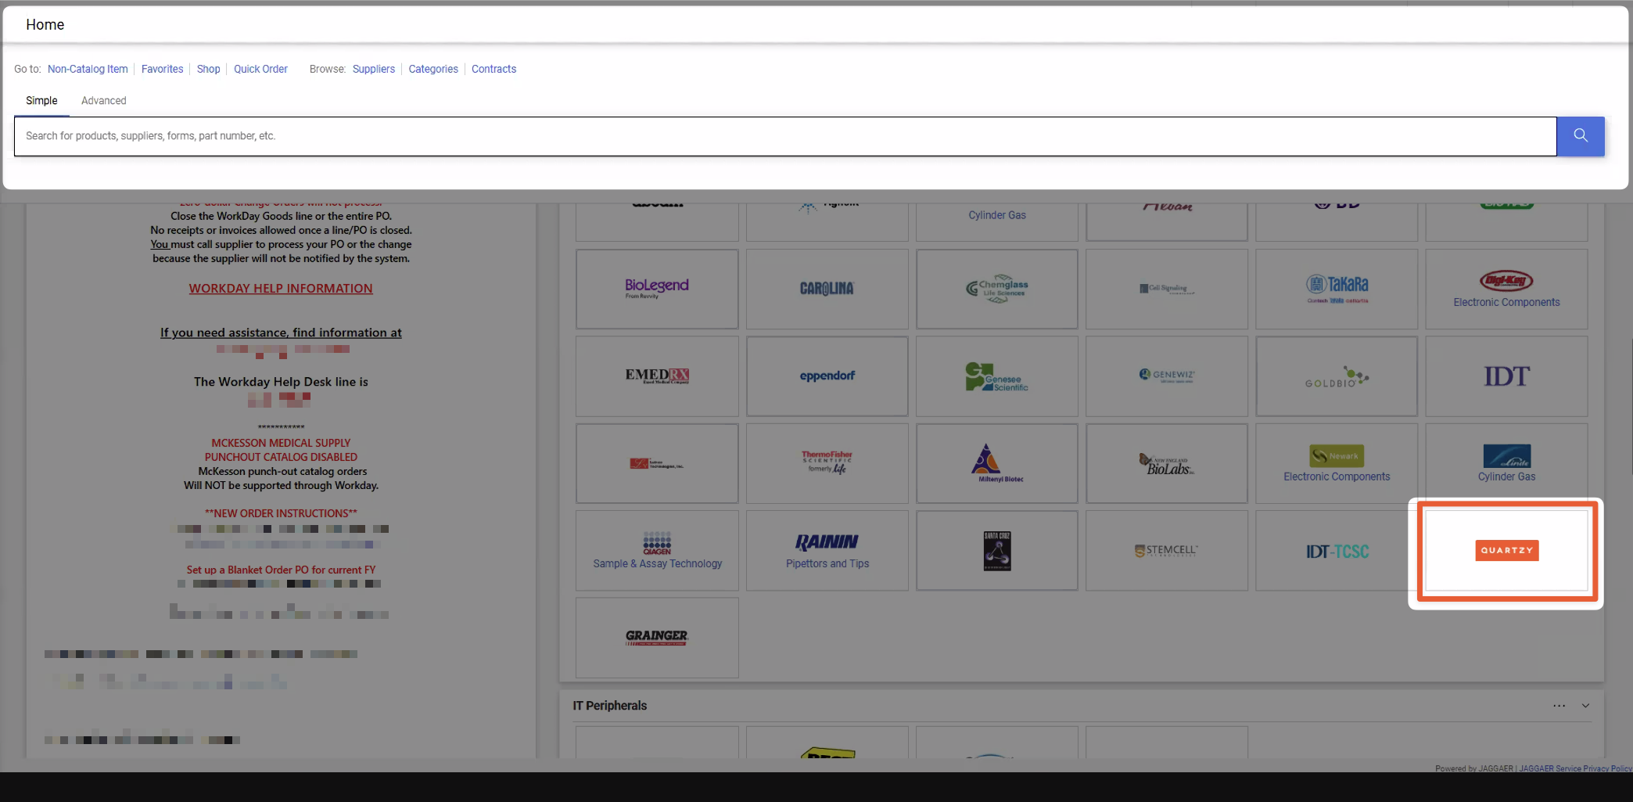Open the Chemglass Life Sciences tile
1633x802 pixels.
coord(996,289)
